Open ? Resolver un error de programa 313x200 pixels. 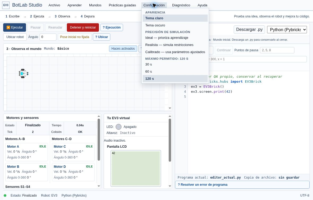242,185
